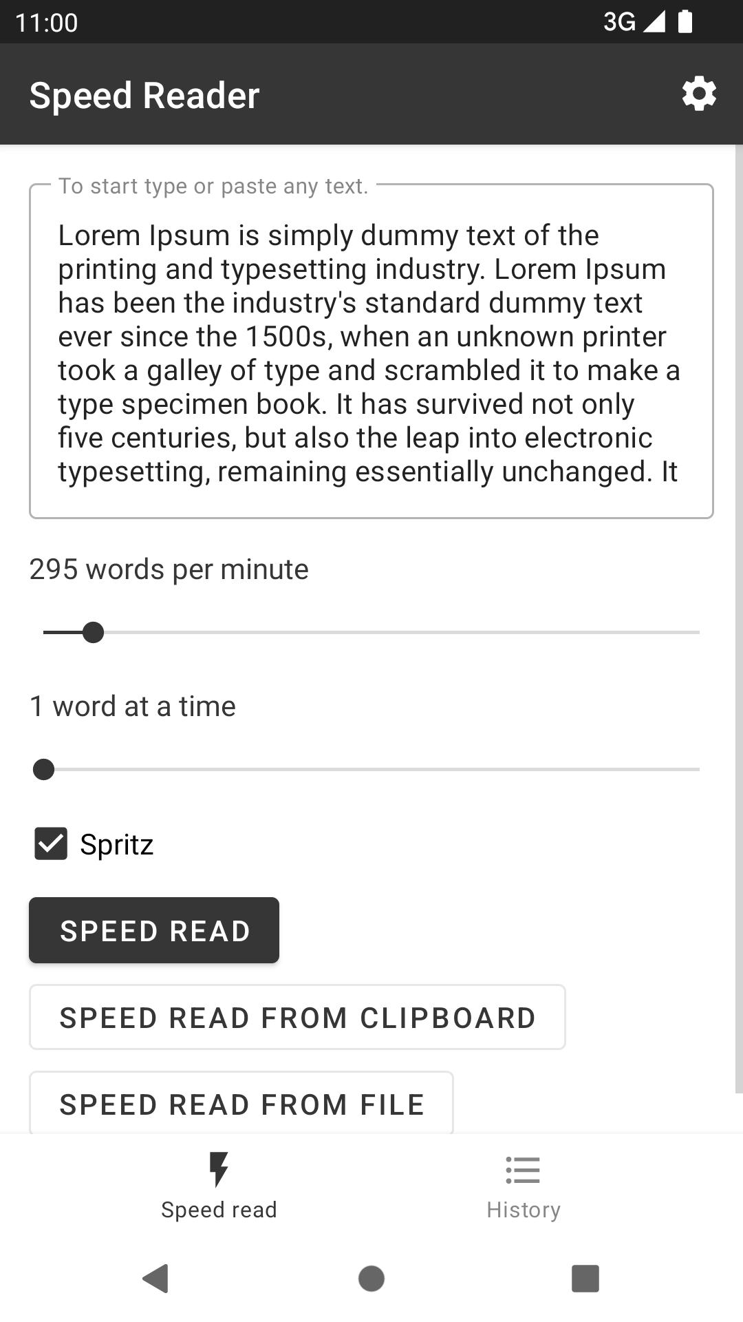Image resolution: width=743 pixels, height=1322 pixels.
Task: Tap the Android back triangle icon
Action: click(x=155, y=1279)
